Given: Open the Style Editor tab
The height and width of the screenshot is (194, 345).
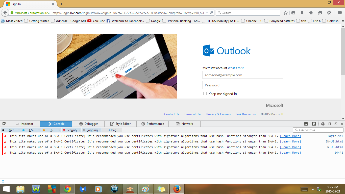Looking at the screenshot, I should pos(120,124).
